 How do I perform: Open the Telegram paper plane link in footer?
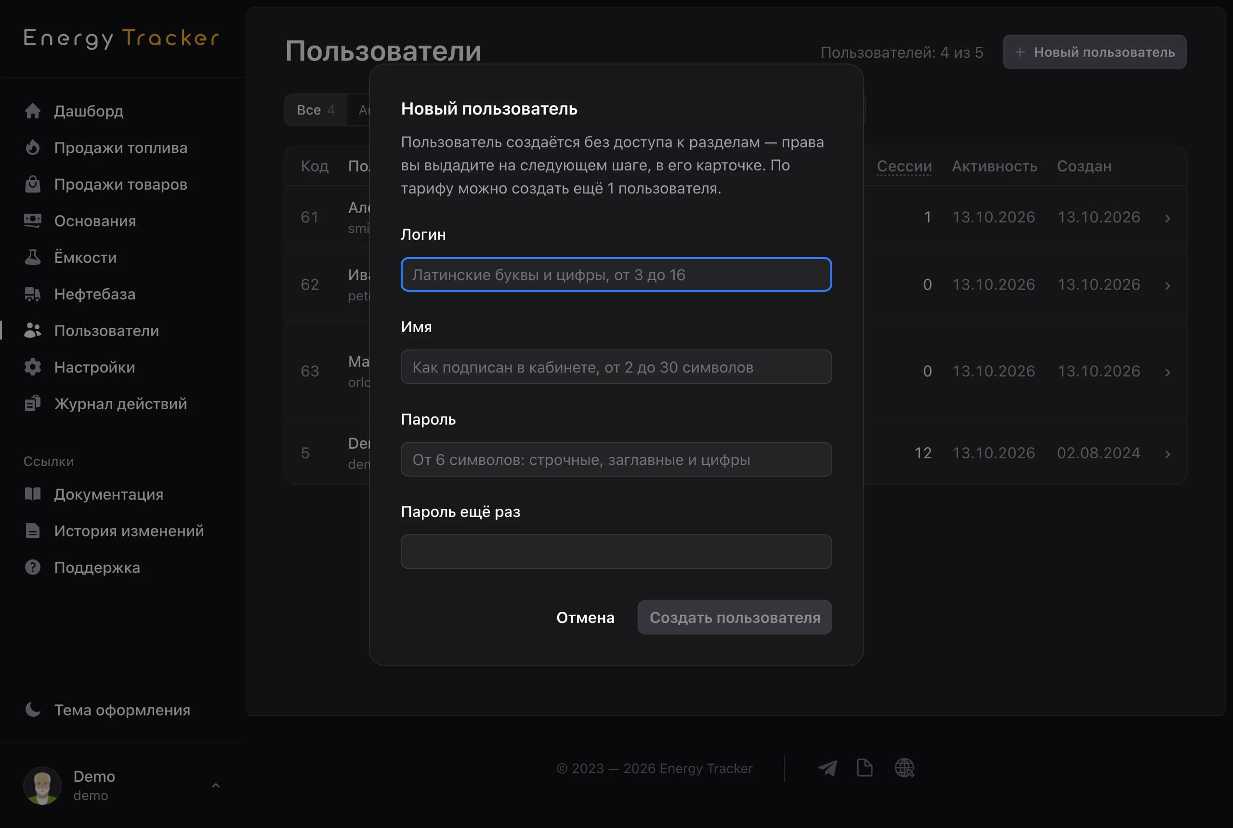coord(827,768)
